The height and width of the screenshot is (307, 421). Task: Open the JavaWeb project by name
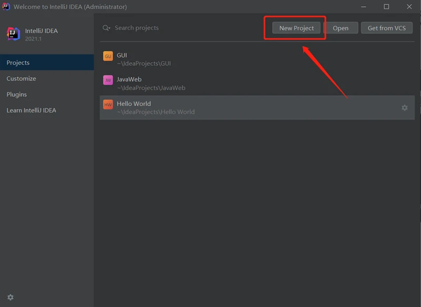point(129,79)
